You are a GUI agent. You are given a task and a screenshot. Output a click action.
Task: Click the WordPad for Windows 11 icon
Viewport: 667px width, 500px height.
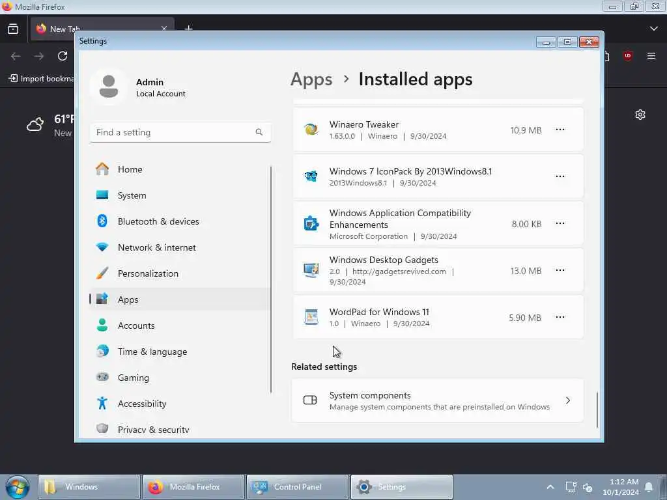(x=311, y=317)
